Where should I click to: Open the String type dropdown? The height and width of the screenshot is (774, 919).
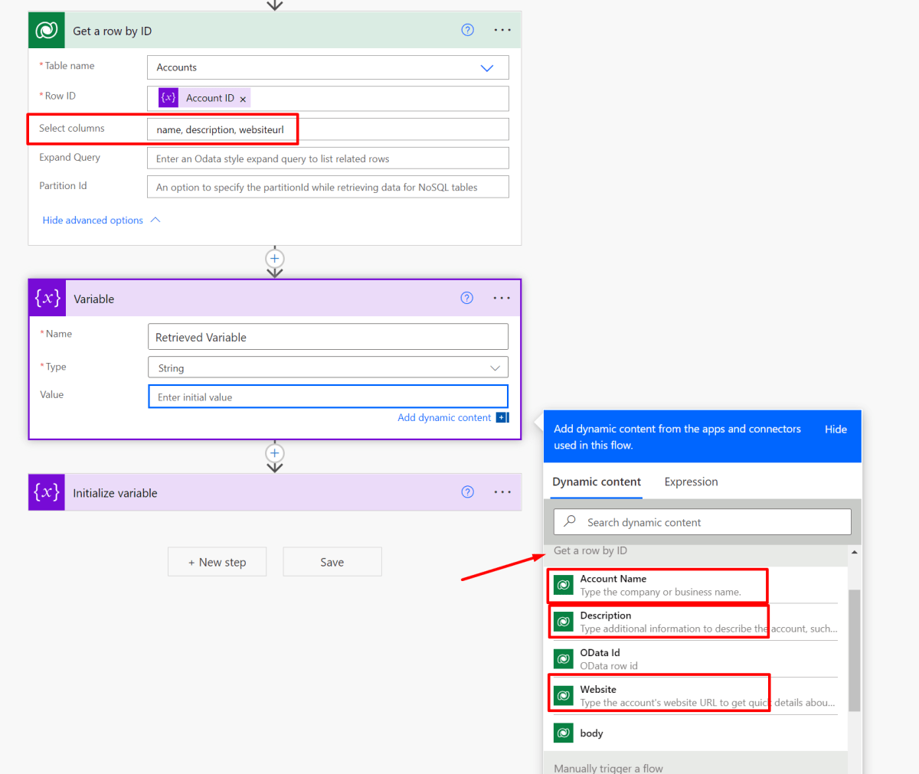pyautogui.click(x=496, y=367)
